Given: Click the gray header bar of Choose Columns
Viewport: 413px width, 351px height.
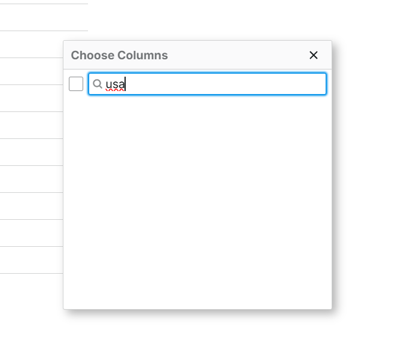Looking at the screenshot, I should click(198, 55).
